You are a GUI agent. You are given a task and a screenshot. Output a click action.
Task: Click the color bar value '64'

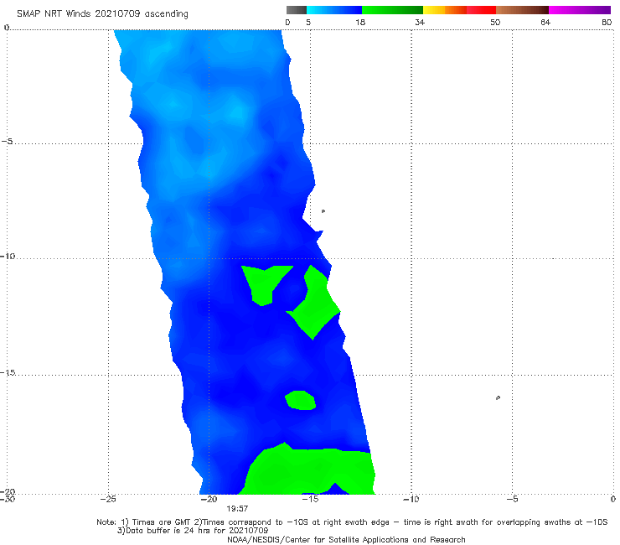click(545, 22)
